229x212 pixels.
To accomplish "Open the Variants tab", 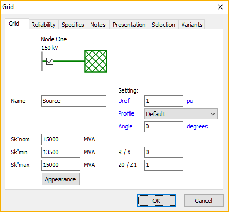I will 192,25.
